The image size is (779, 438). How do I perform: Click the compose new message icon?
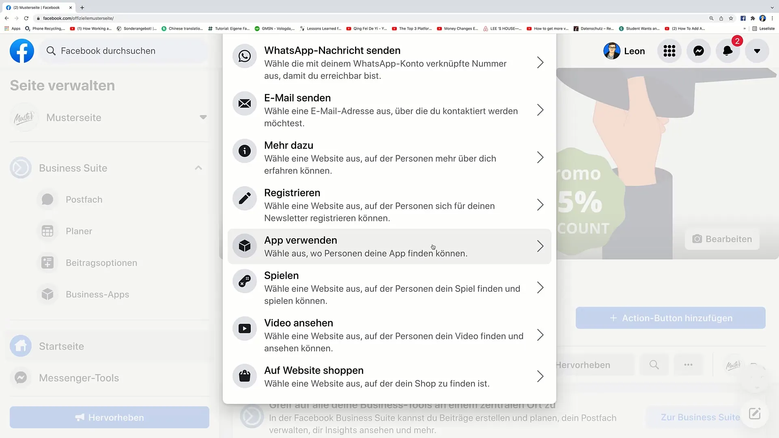(755, 414)
